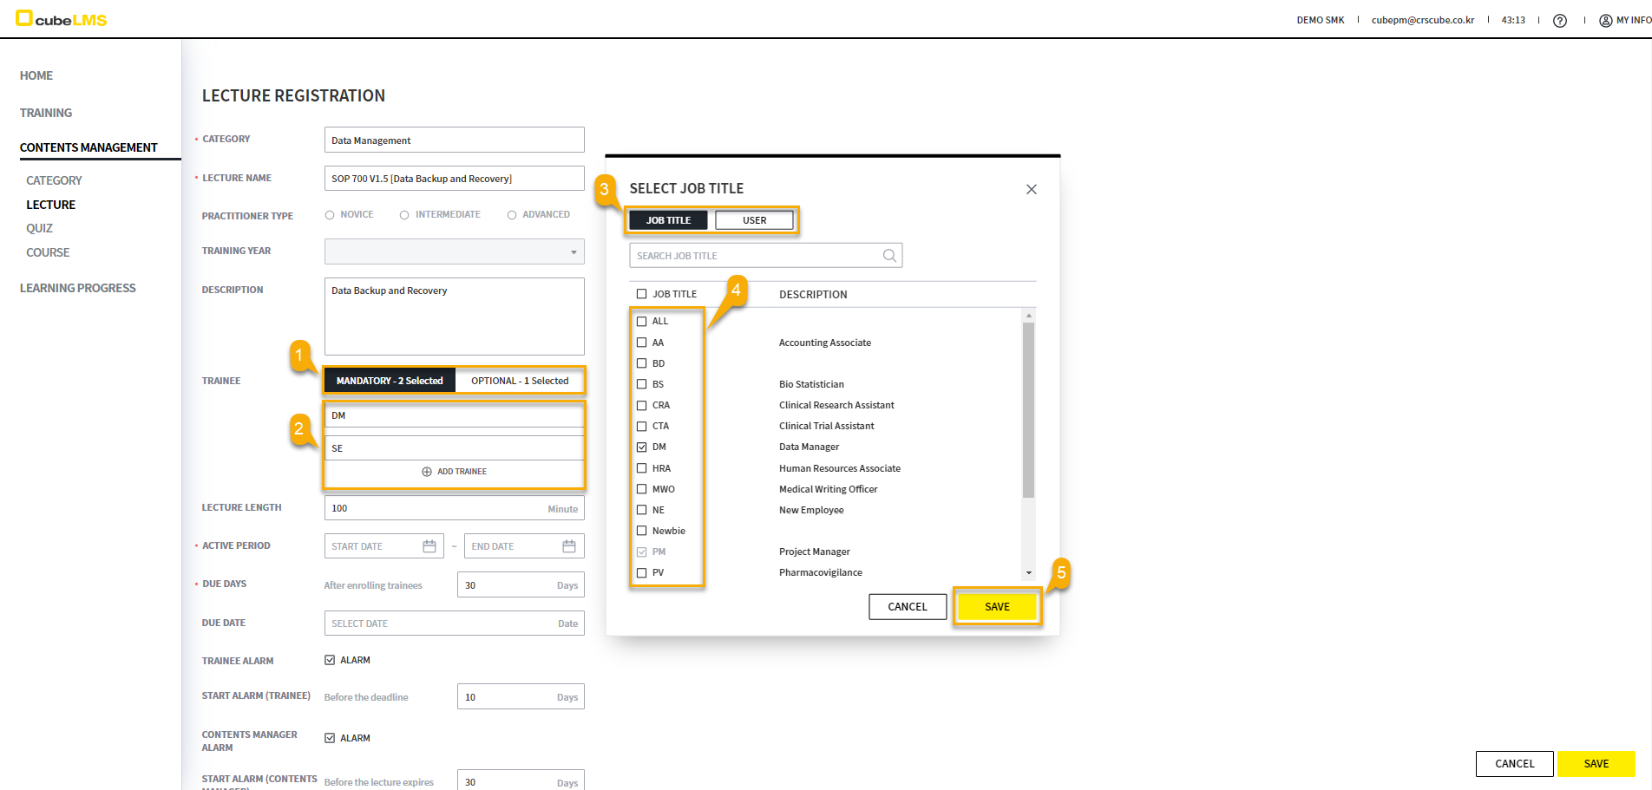Click the Lecture Length input field
Viewport: 1652px width, 790px height.
[434, 508]
